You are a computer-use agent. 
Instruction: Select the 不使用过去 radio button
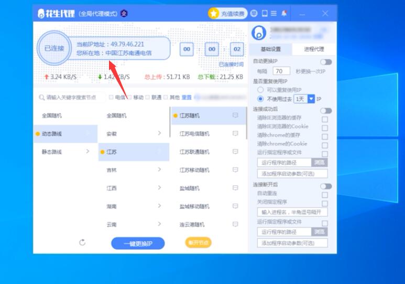260,99
